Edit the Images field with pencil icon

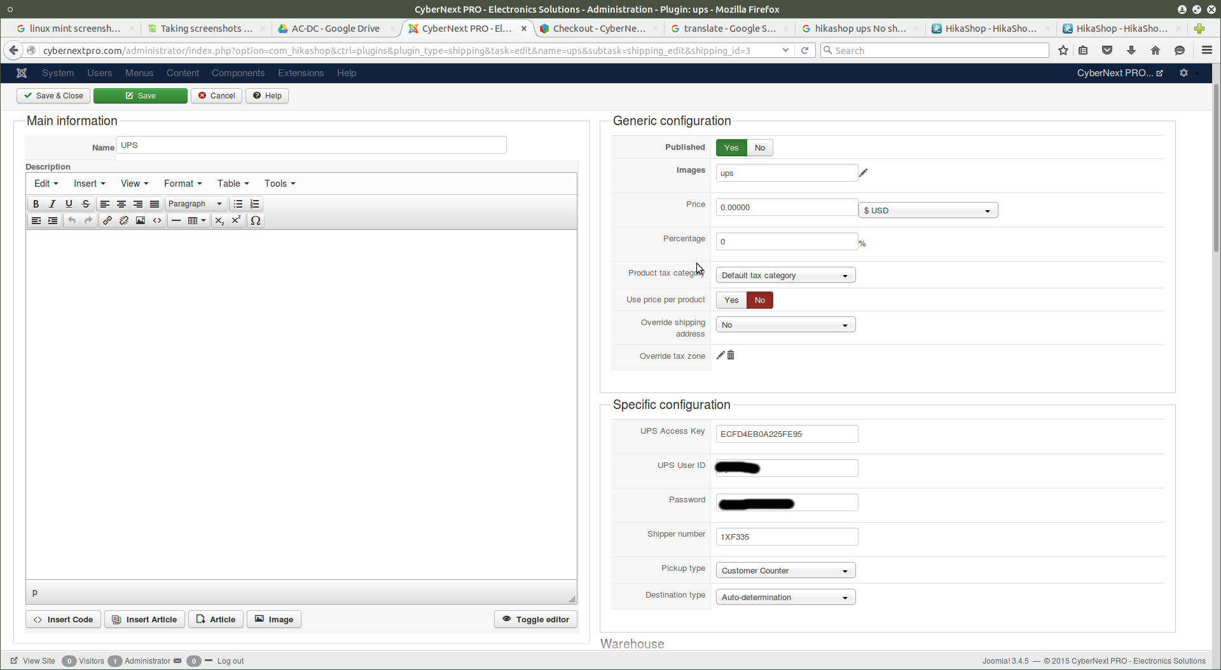click(863, 173)
